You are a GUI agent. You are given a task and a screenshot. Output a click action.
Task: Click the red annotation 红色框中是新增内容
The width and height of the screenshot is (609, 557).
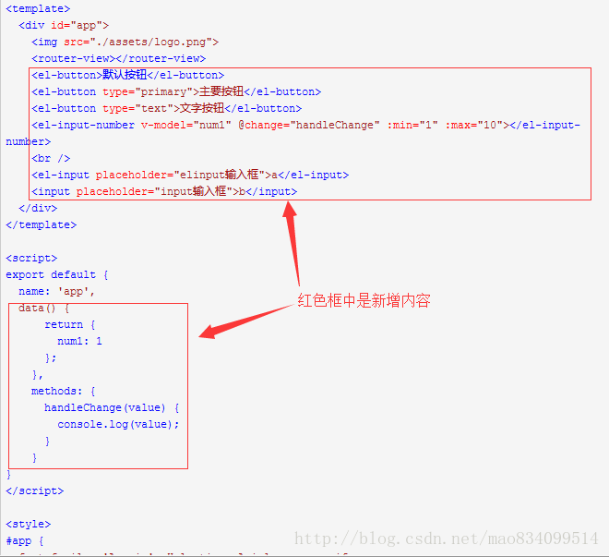coord(364,301)
